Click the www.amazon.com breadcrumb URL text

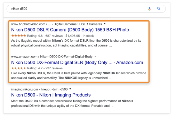(x=52, y=57)
